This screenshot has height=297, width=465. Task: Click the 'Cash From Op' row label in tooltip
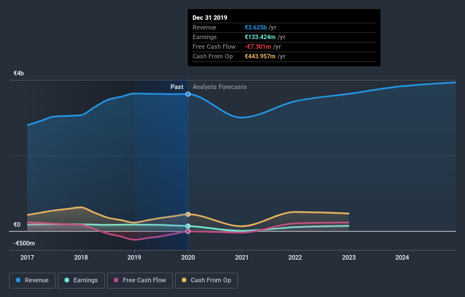click(x=212, y=56)
